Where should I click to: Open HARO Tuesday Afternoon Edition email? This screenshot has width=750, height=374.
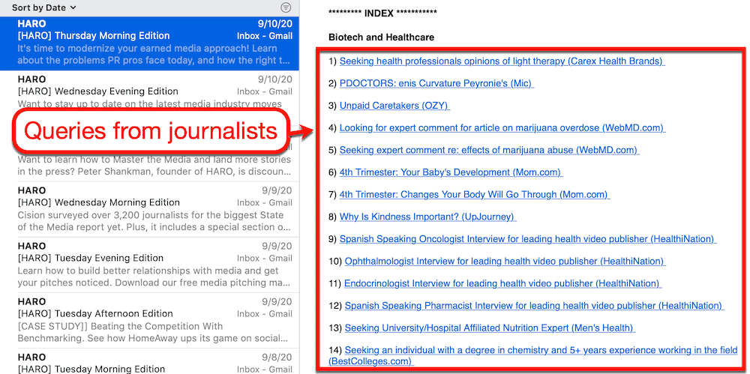[x=150, y=314]
